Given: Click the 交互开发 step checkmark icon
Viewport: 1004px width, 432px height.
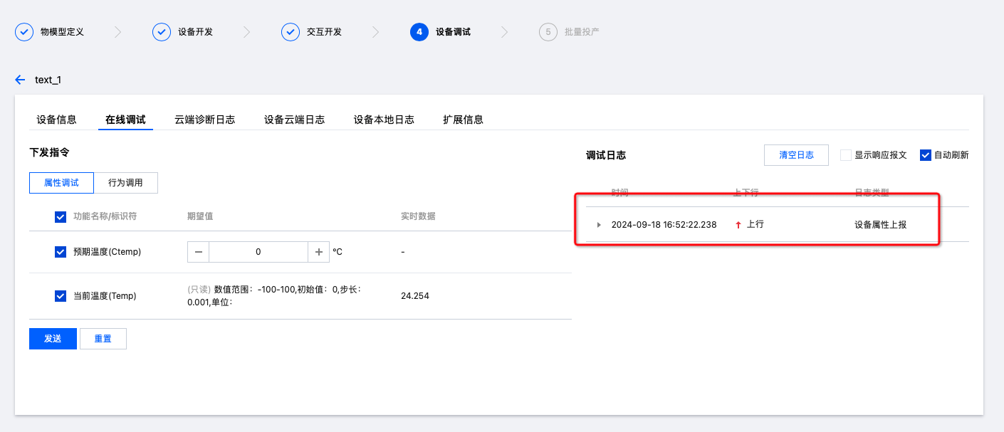Looking at the screenshot, I should click(291, 32).
